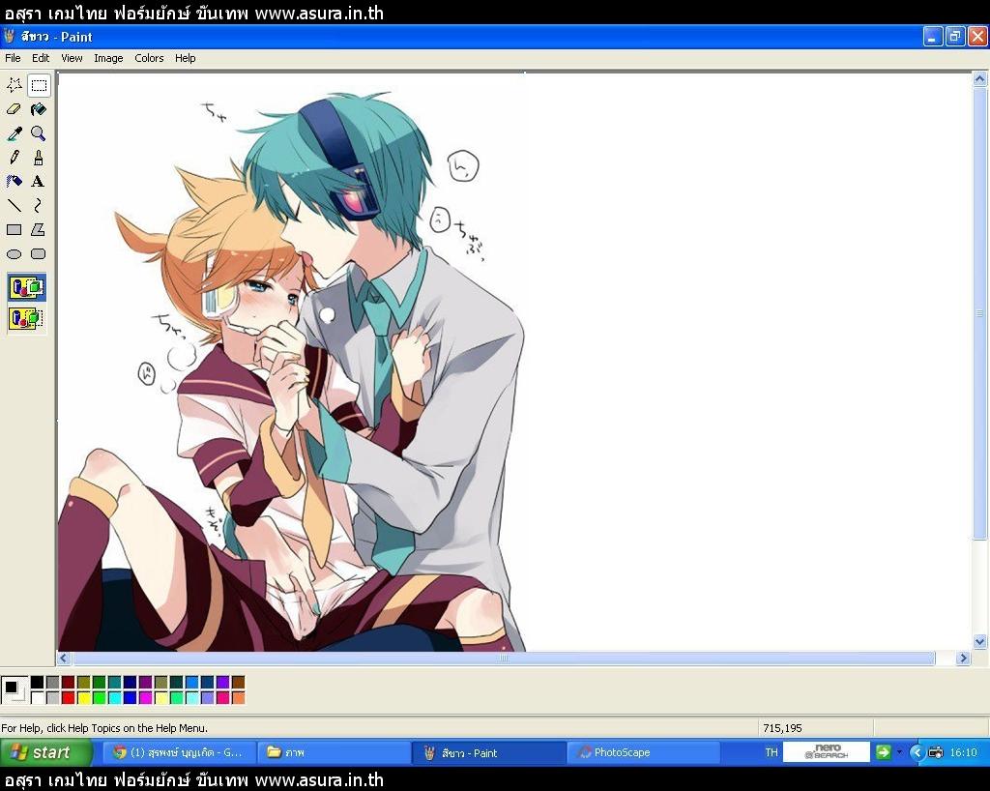Viewport: 990px width, 791px height.
Task: Select the Rounded Rectangle tool
Action: point(39,253)
